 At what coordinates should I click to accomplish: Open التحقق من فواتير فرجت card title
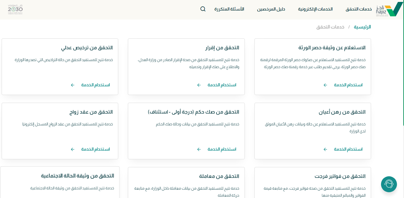(x=340, y=176)
